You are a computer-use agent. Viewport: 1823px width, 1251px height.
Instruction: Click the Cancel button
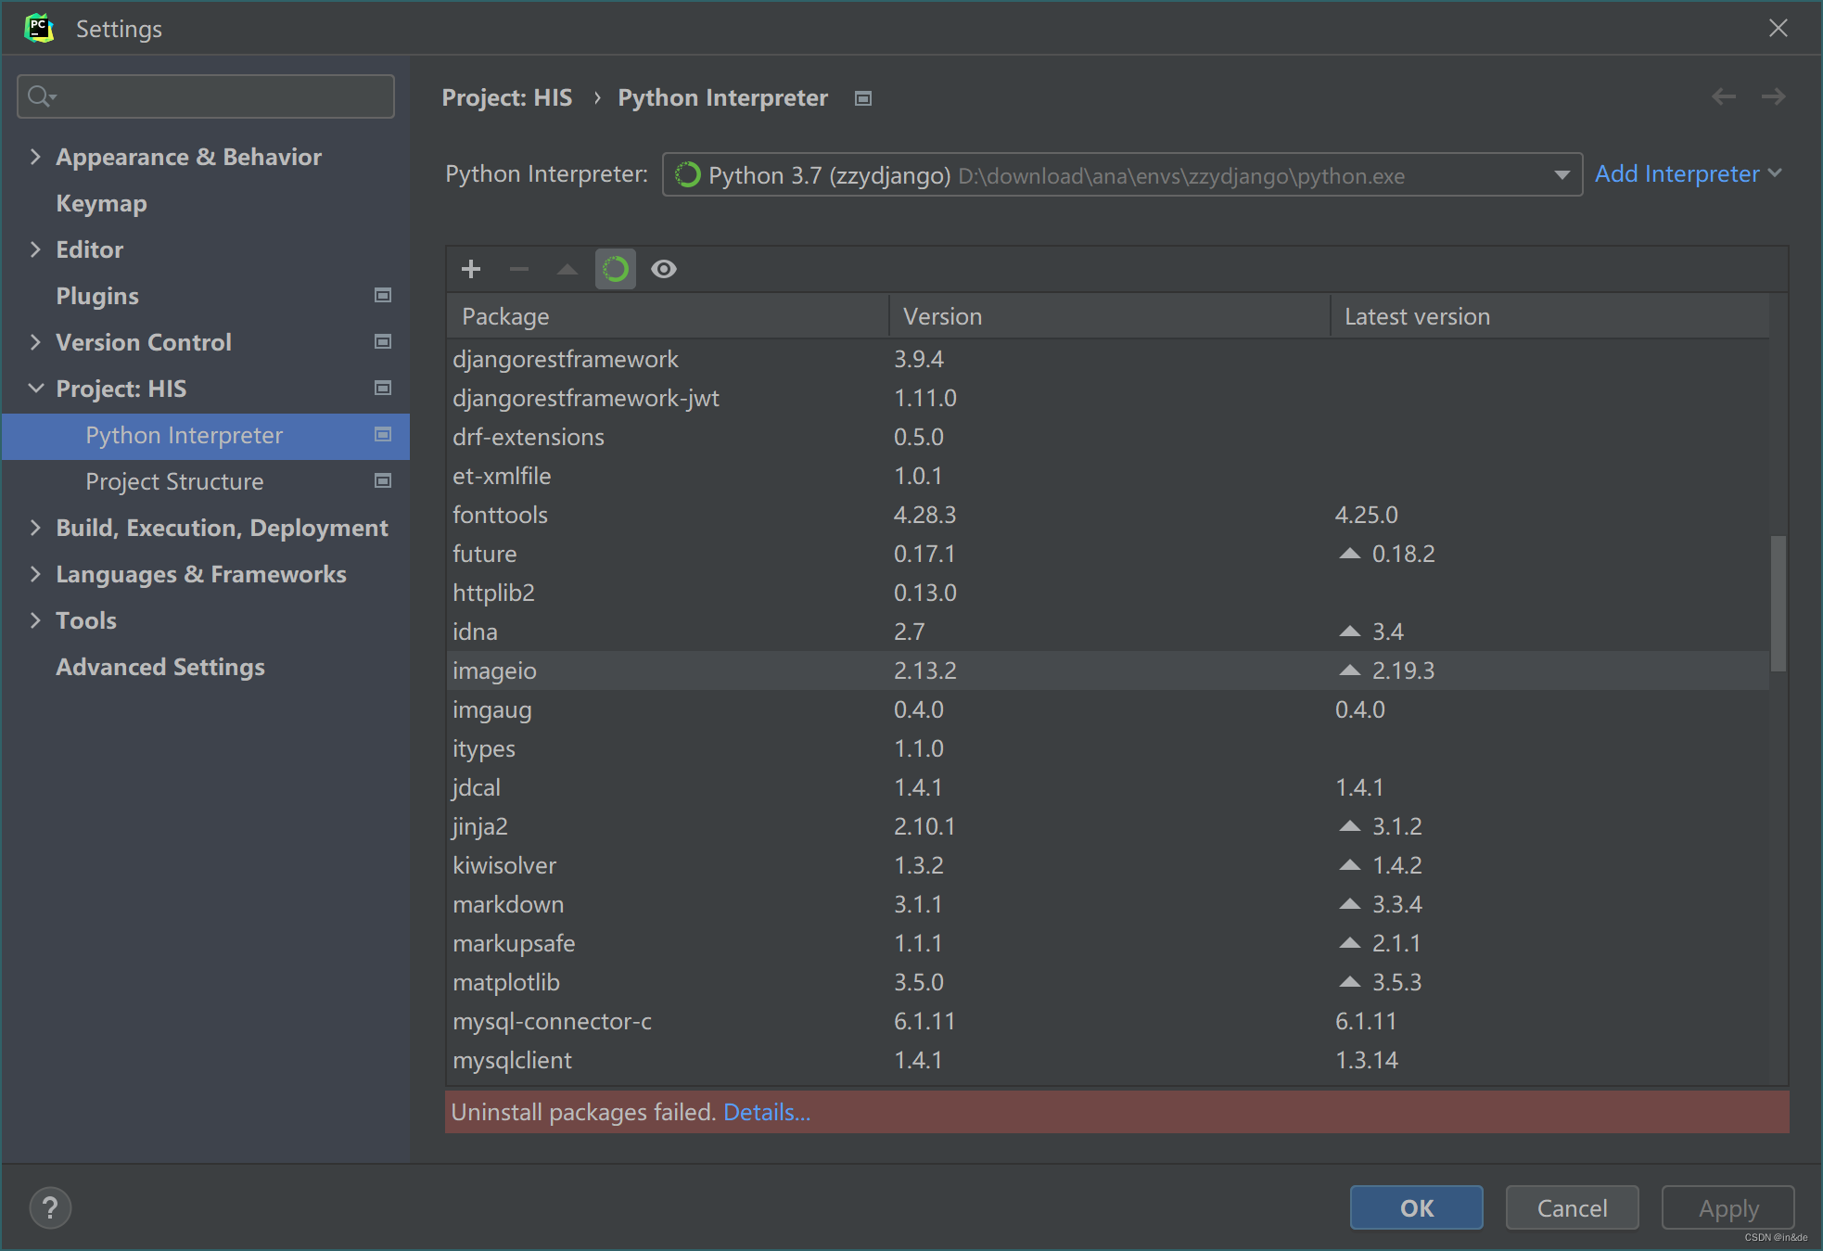point(1572,1207)
